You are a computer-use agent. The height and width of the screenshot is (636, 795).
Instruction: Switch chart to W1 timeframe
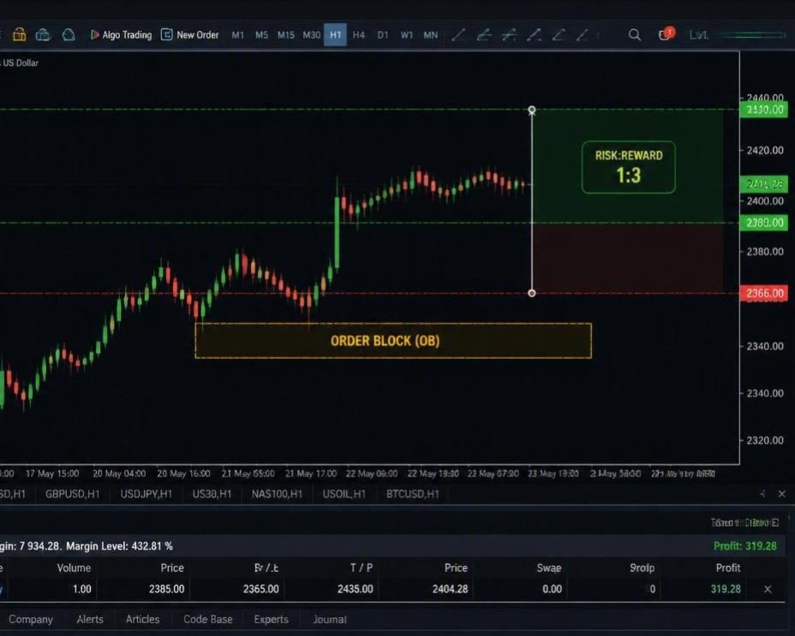[x=407, y=35]
